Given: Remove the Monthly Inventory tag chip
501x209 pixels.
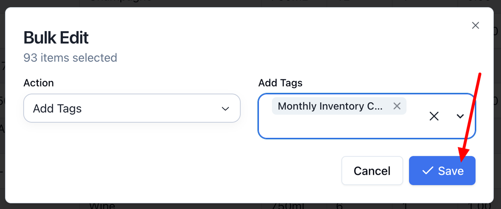Looking at the screenshot, I should 397,106.
